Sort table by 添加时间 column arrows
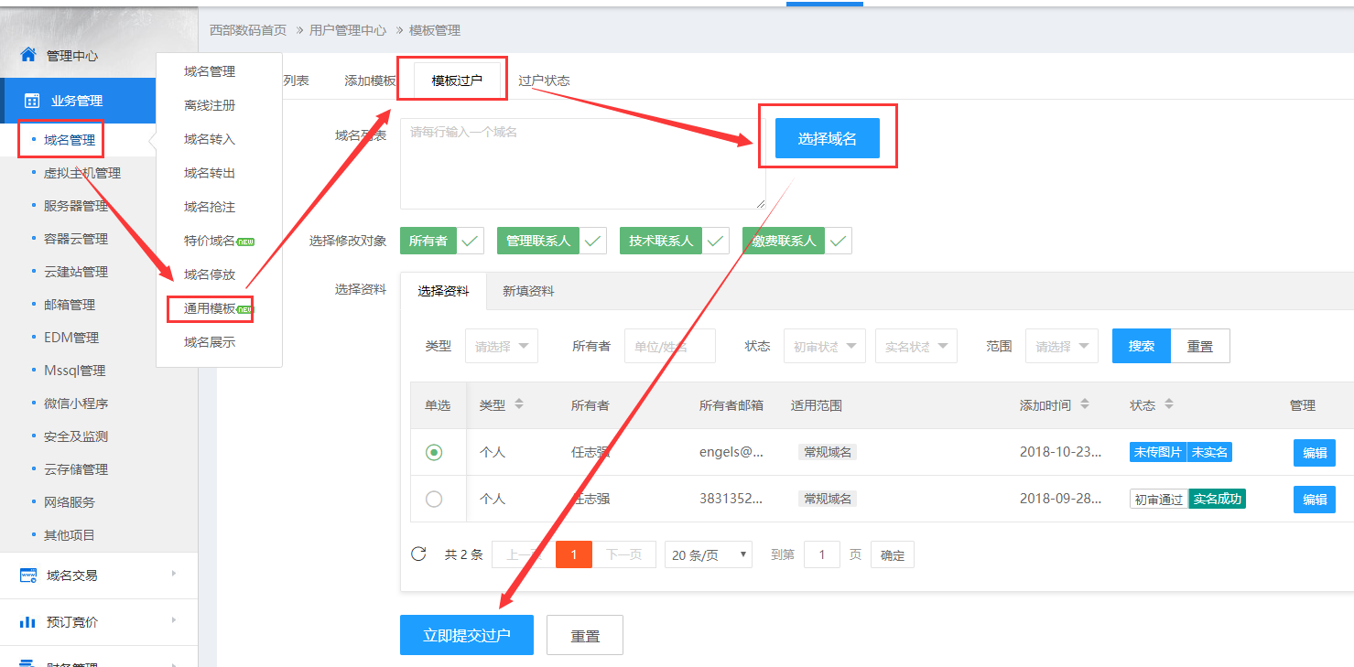The width and height of the screenshot is (1354, 667). [x=1085, y=404]
